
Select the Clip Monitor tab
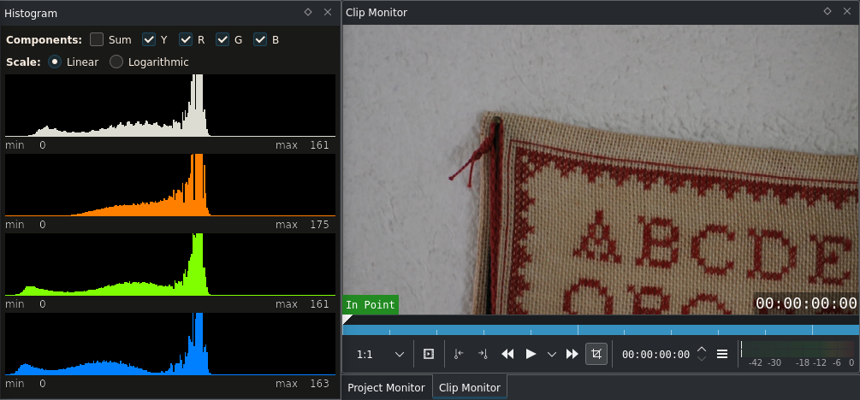tap(470, 387)
